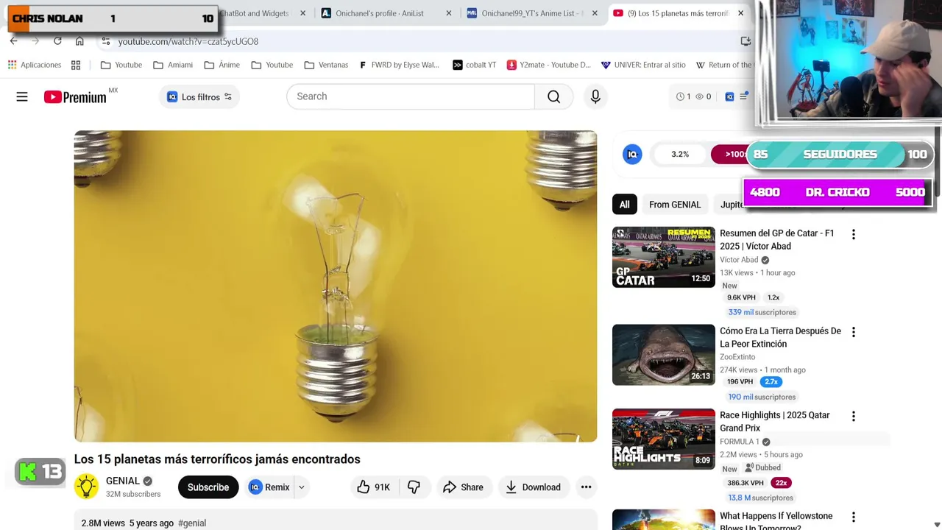
Task: Open FWRD by Elyse Wal bookmark
Action: pos(399,65)
